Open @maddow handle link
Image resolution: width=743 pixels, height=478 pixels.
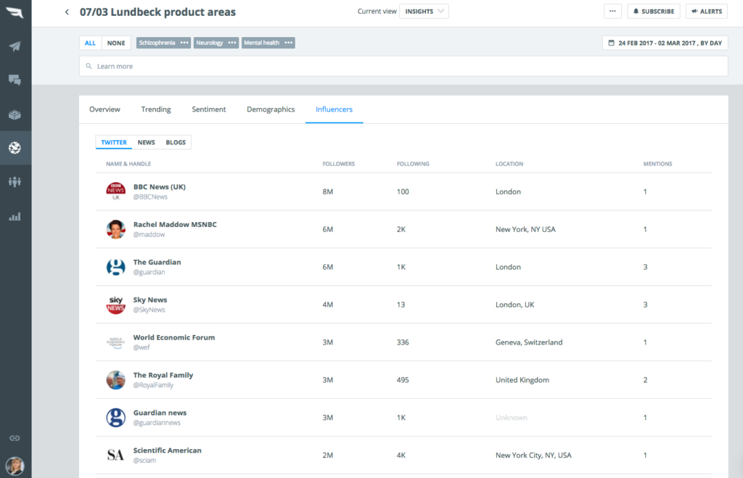pyautogui.click(x=149, y=234)
